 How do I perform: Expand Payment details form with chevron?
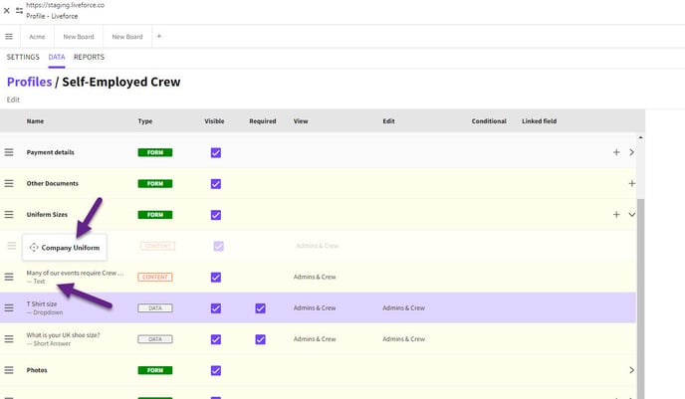(x=631, y=152)
